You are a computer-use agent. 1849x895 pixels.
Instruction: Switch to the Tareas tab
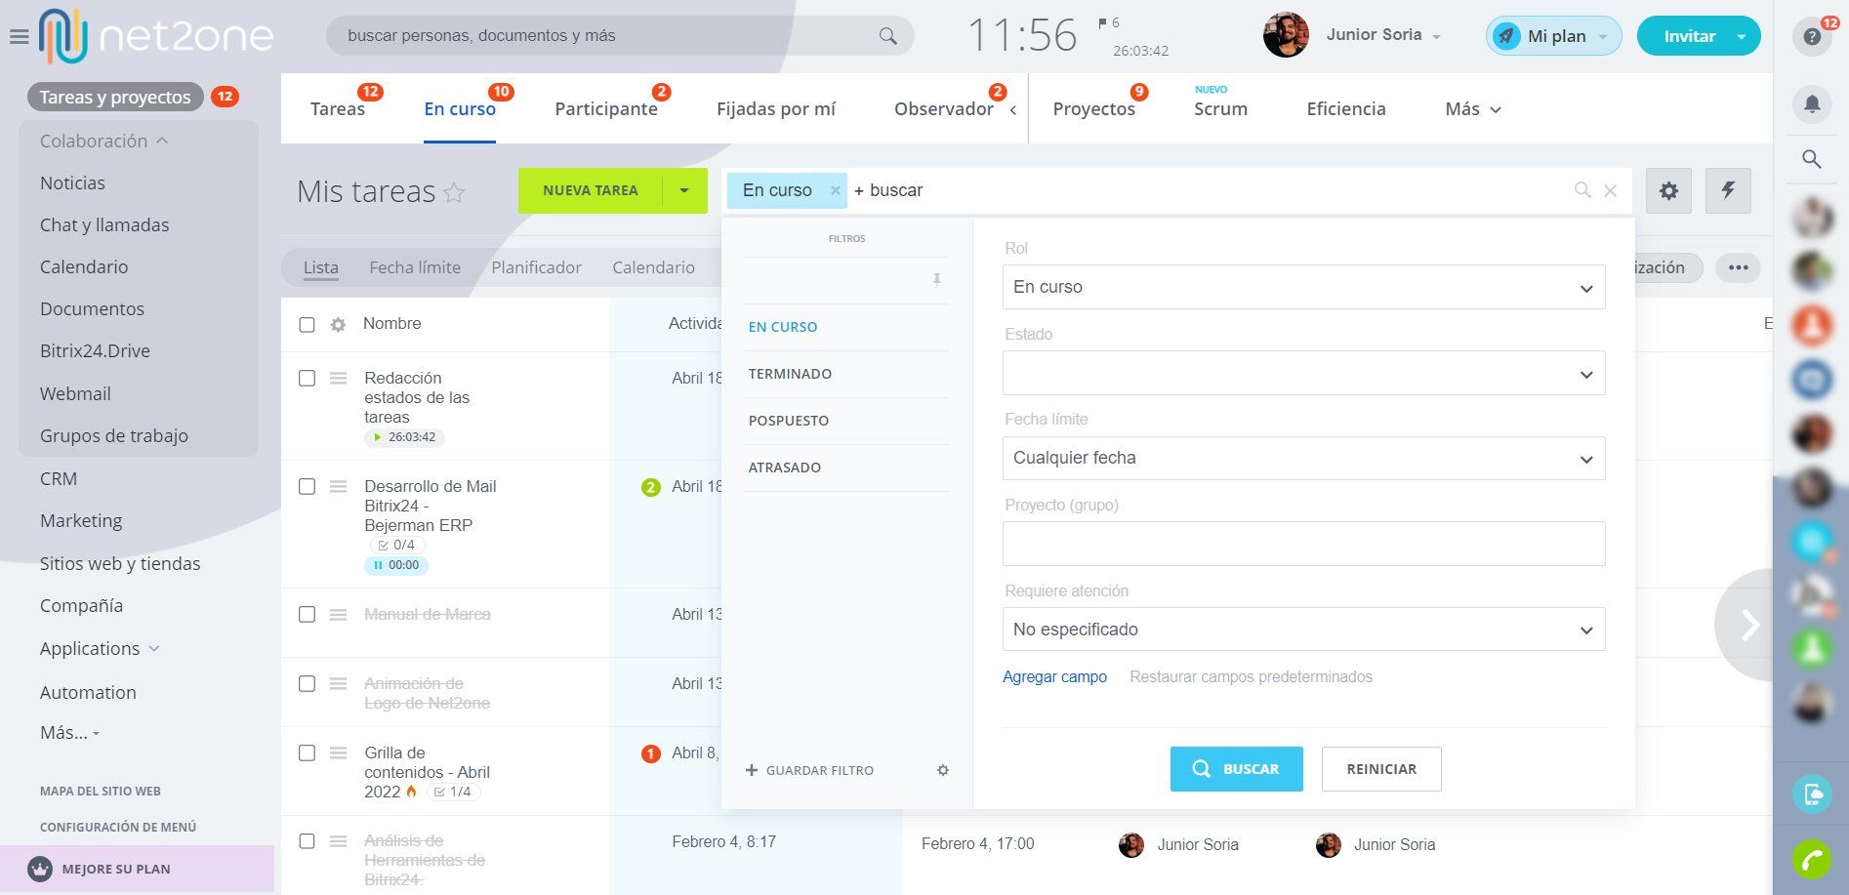coord(338,109)
